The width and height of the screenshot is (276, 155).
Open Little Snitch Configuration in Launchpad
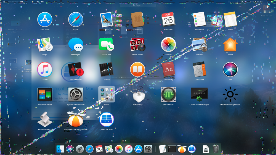76,119
